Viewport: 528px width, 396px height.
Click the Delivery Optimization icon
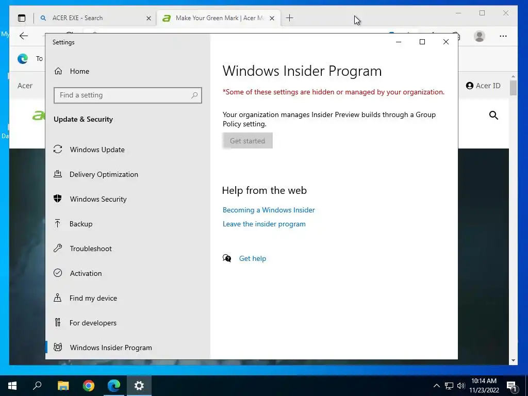coord(58,174)
